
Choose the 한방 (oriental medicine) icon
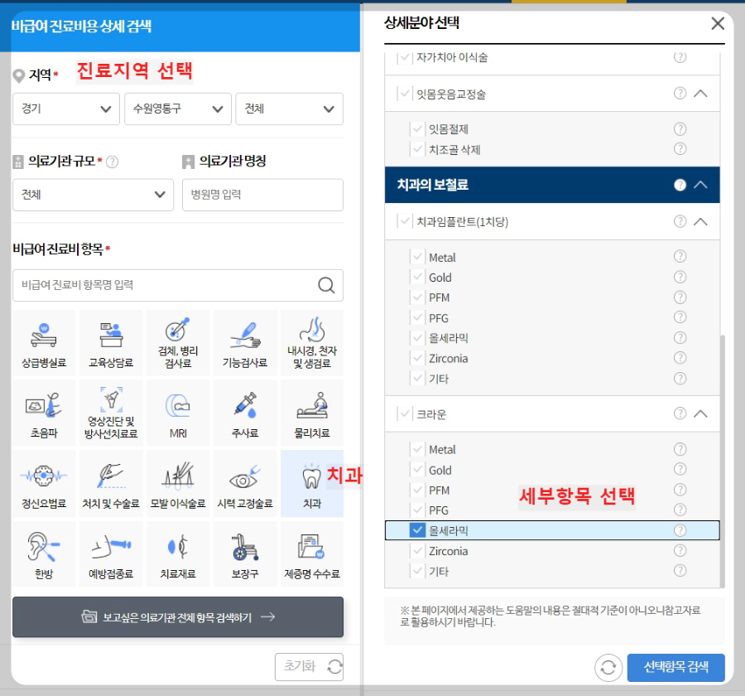(x=44, y=553)
